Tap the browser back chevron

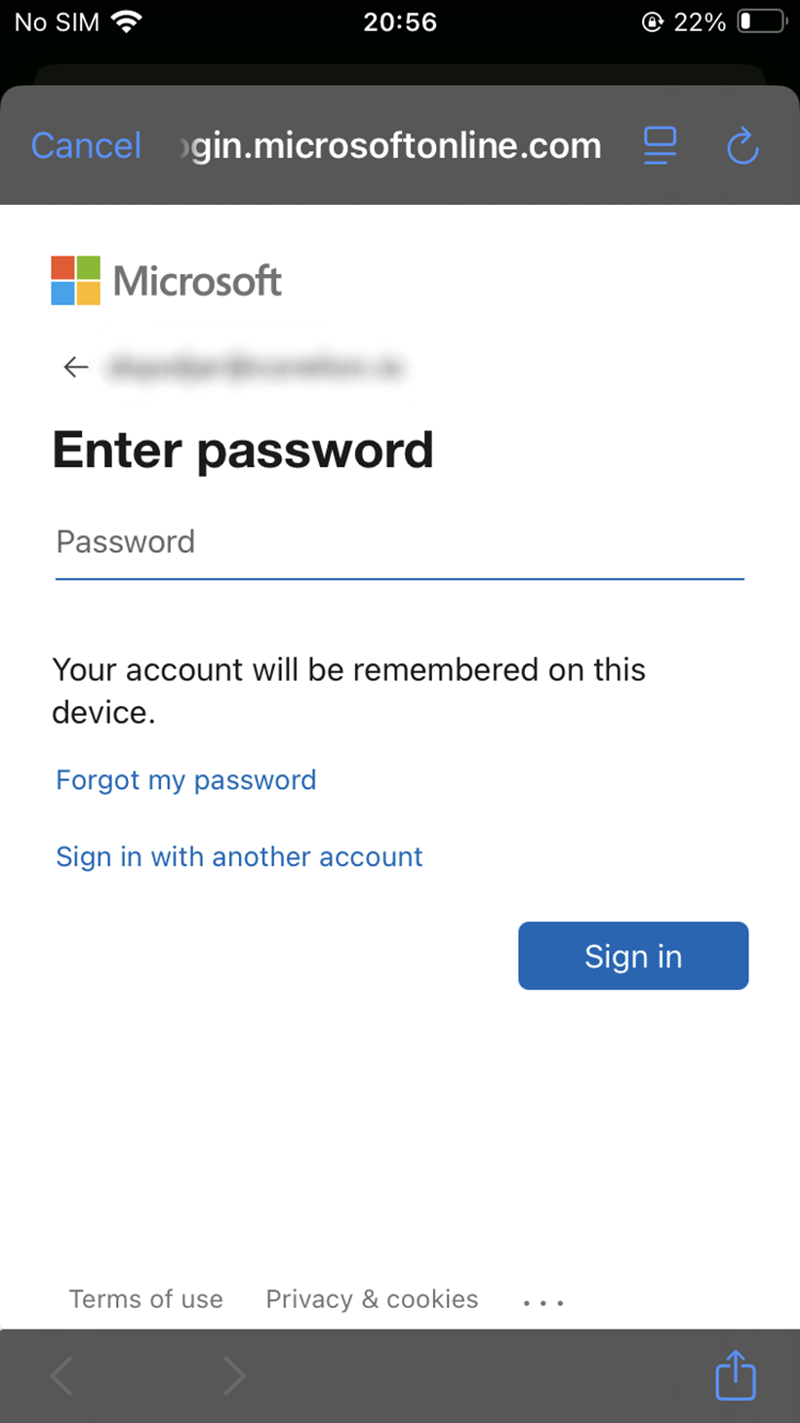[61, 1376]
